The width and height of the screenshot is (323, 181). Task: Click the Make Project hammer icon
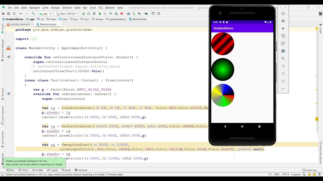(x=33, y=14)
